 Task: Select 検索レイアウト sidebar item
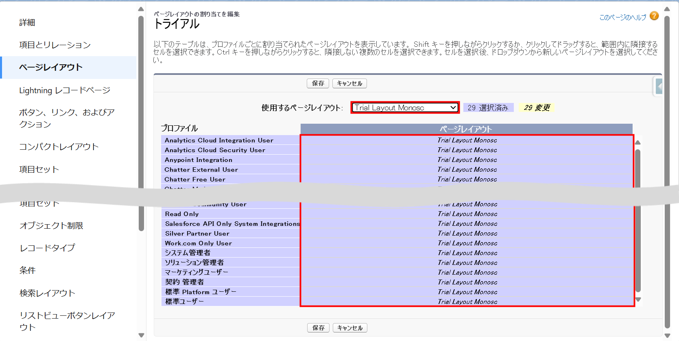[x=47, y=293]
